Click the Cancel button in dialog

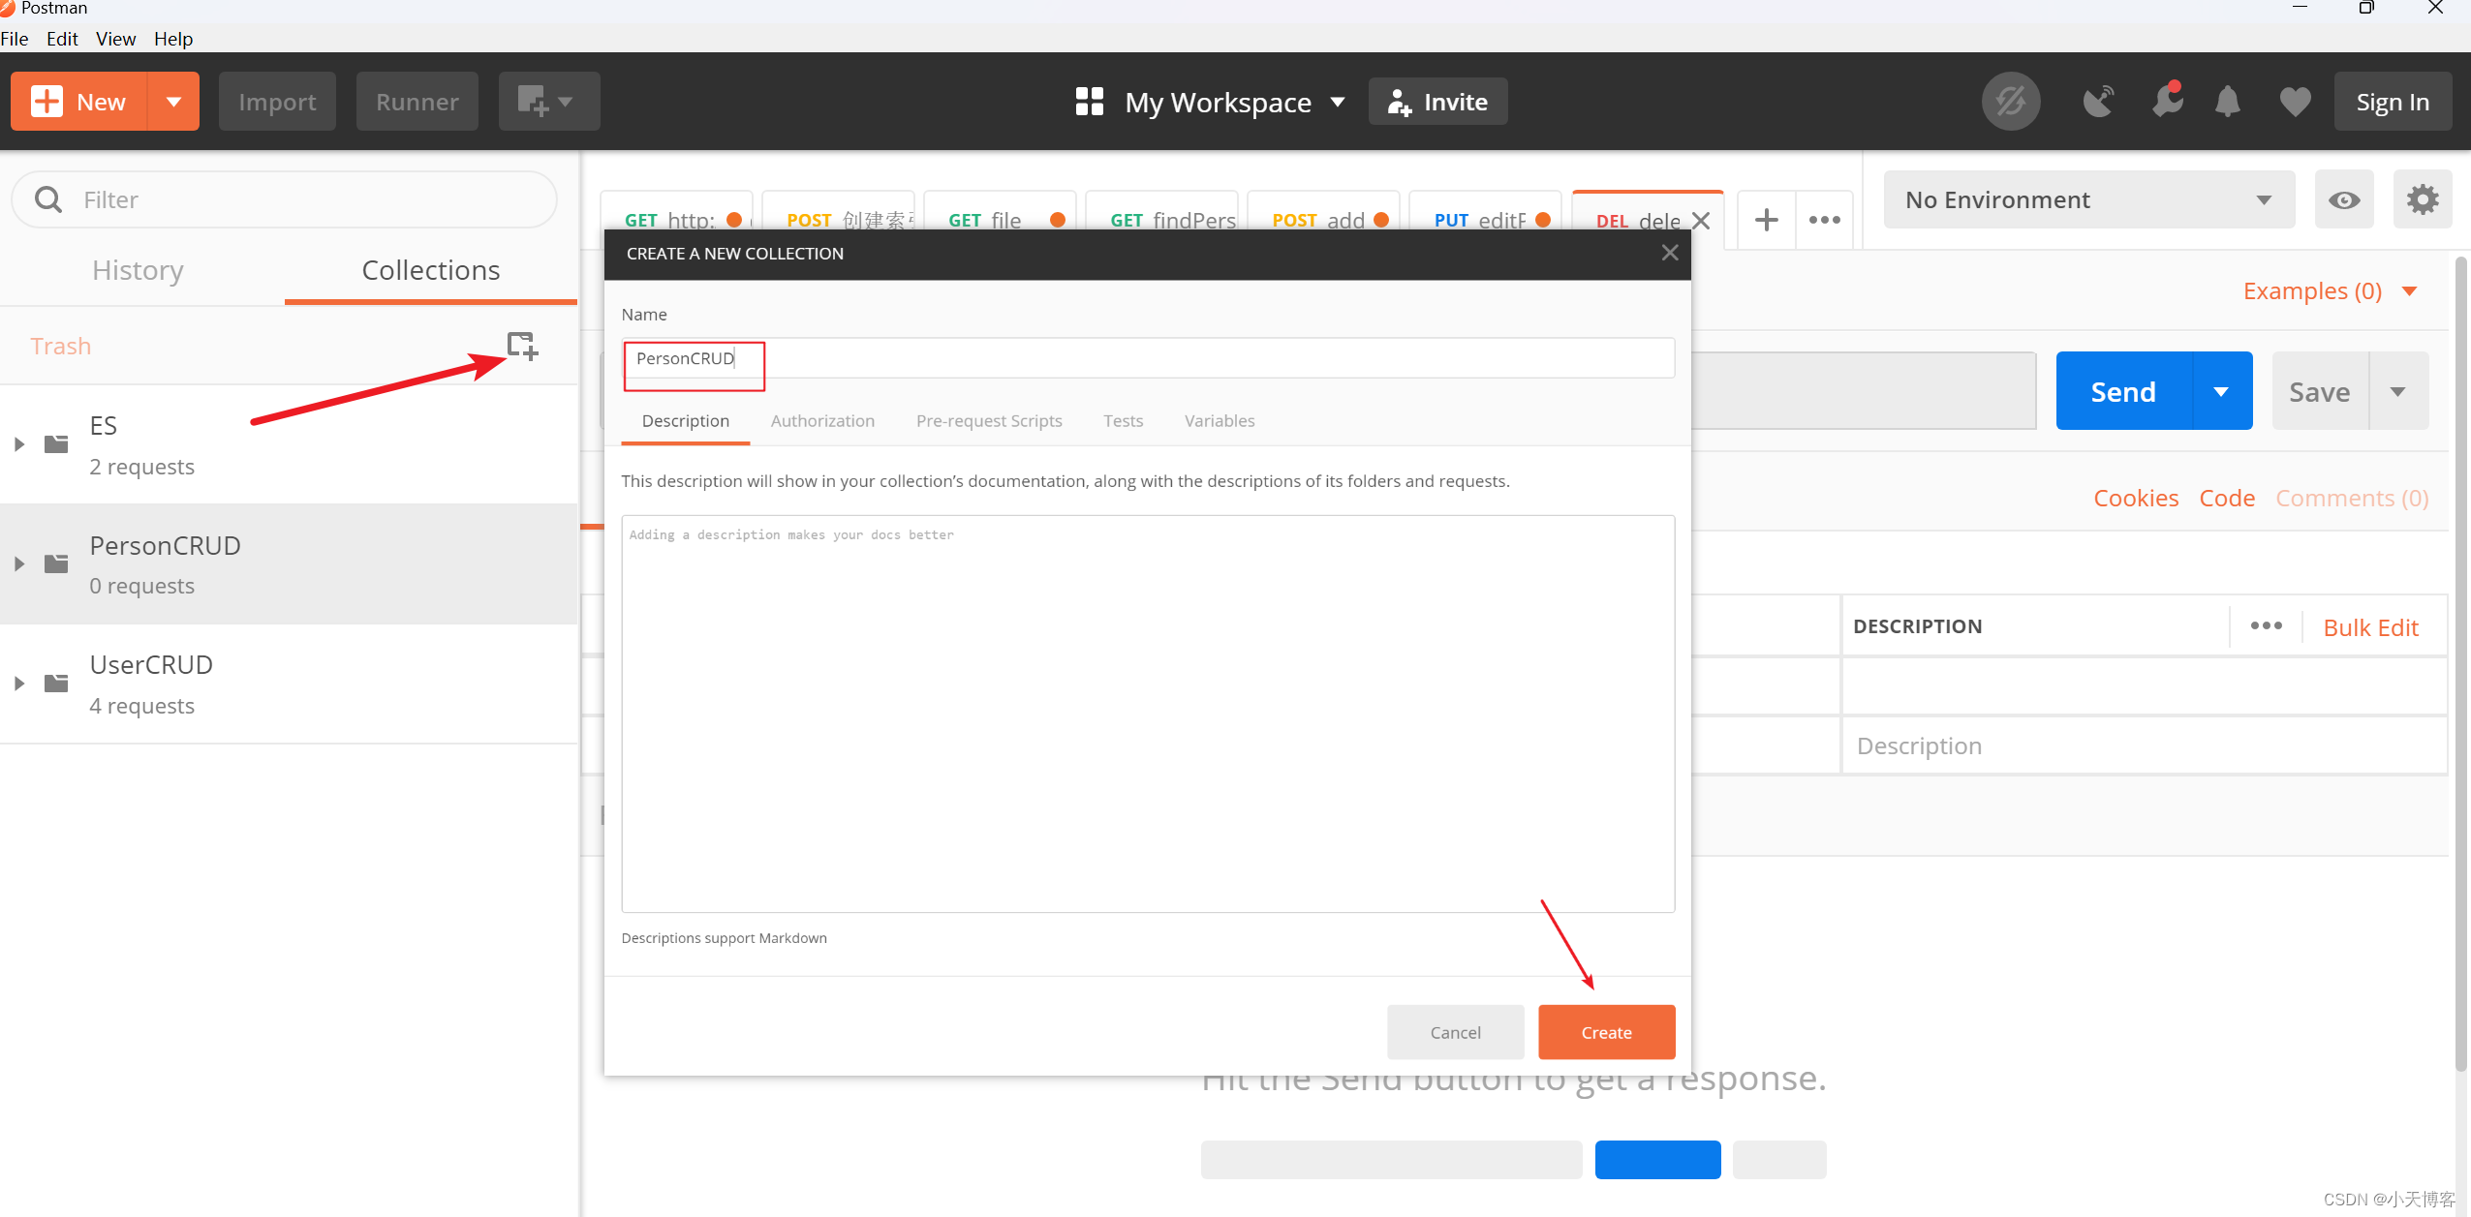1455,1032
